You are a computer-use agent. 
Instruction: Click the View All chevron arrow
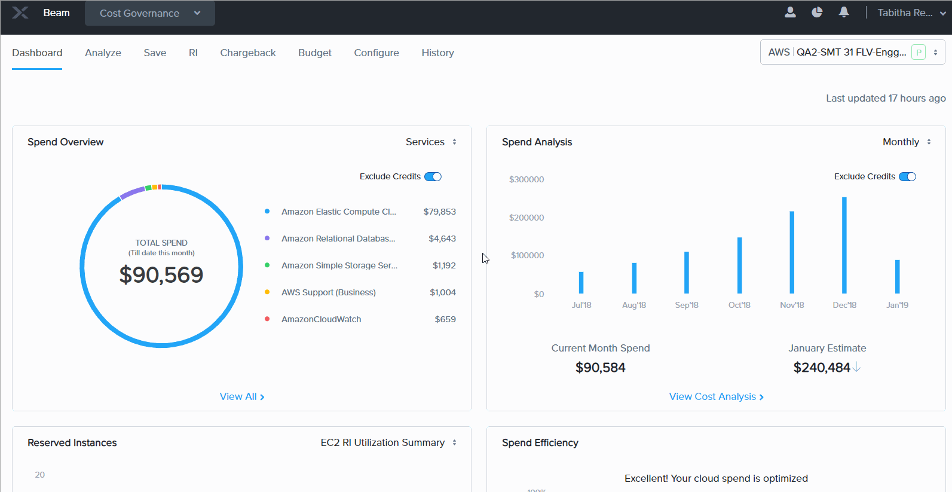pyautogui.click(x=262, y=397)
